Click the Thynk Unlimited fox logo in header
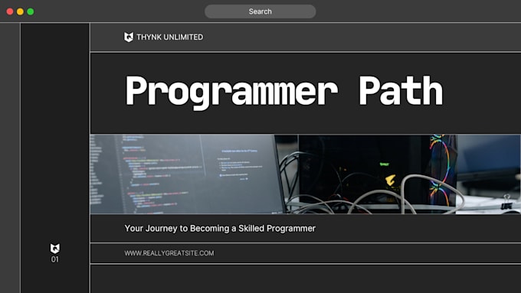Screen dimensions: 521x293 [129, 37]
